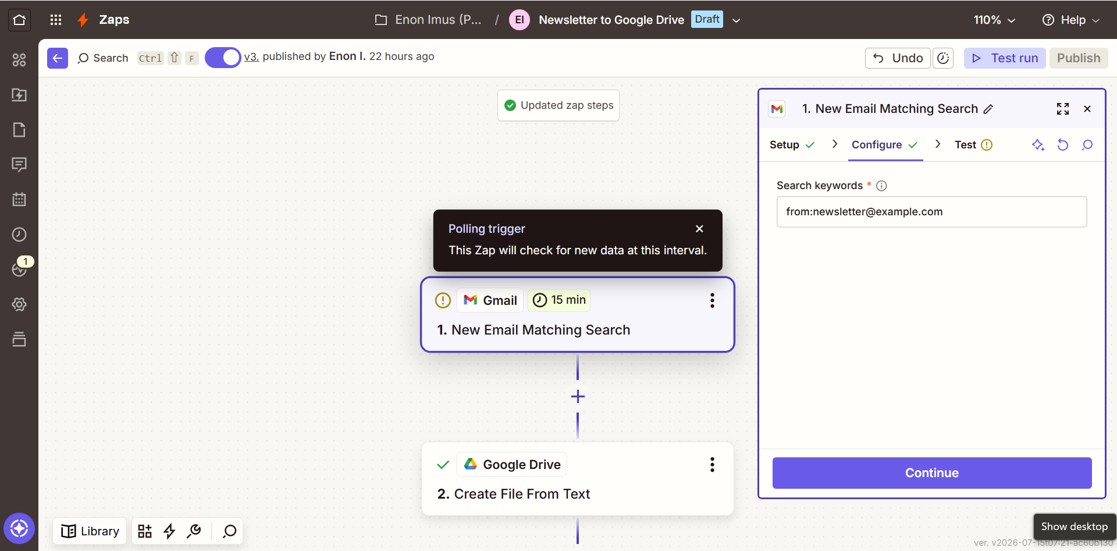This screenshot has height=551, width=1117.
Task: Toggle the Zap on/off switch
Action: pyautogui.click(x=223, y=58)
